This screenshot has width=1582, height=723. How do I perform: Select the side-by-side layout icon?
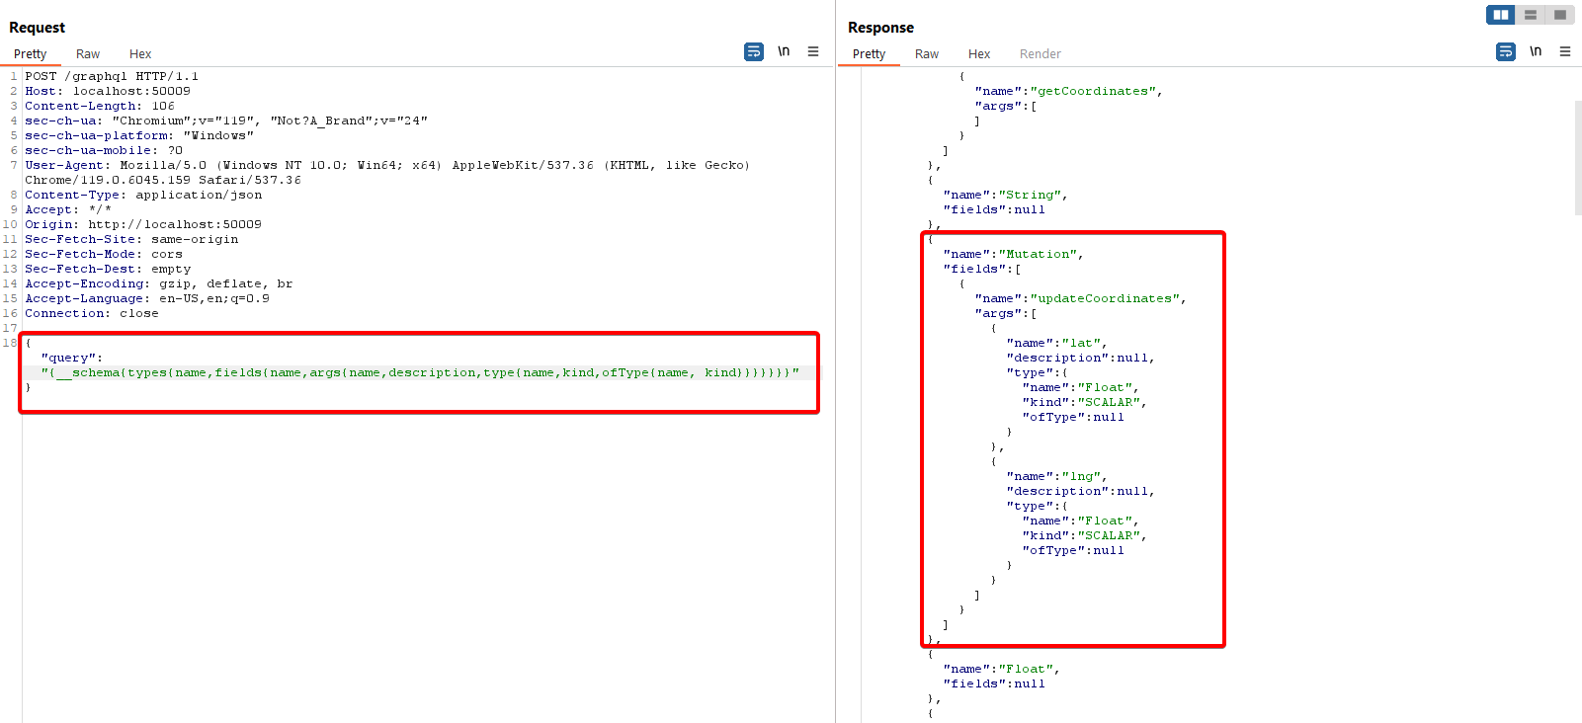click(1500, 15)
